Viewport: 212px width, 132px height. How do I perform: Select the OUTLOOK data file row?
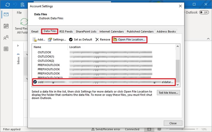[104, 52]
